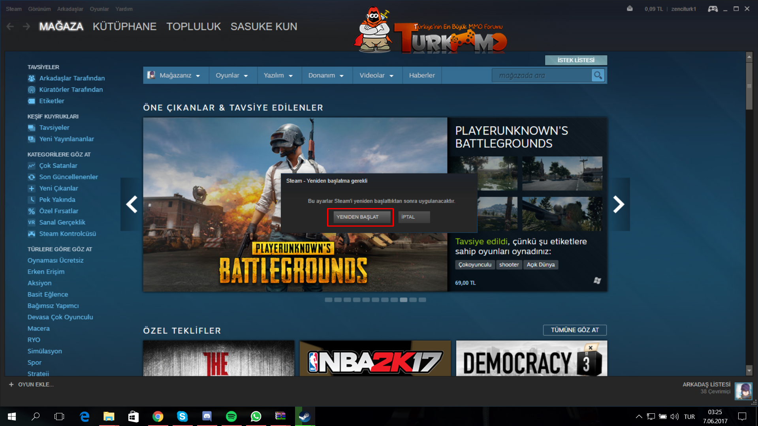758x426 pixels.
Task: Open the Görünüm menu
Action: click(39, 9)
